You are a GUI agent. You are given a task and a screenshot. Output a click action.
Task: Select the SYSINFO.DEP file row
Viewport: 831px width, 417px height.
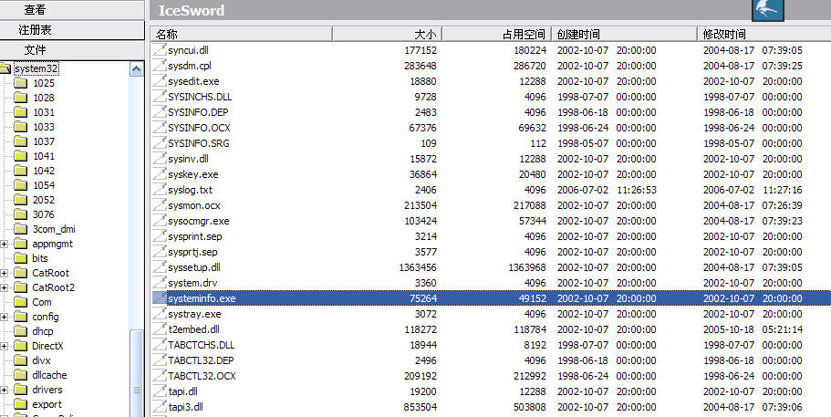[x=491, y=112]
